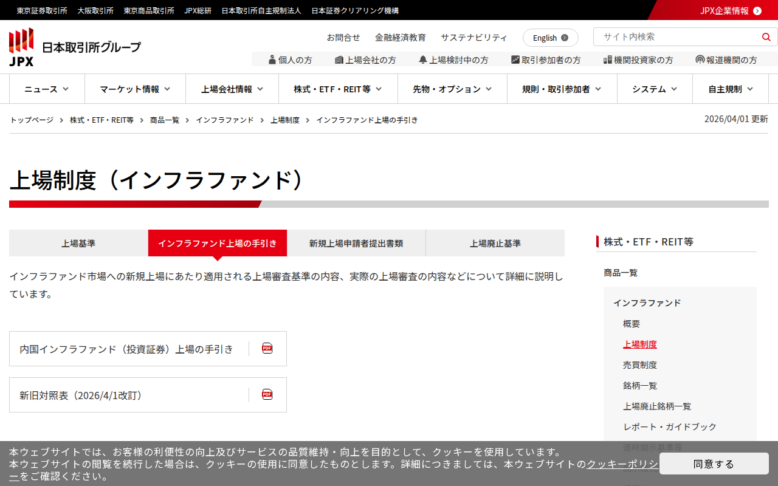The image size is (778, 486).
Task: Click the JPX logo
Action: coord(21,47)
